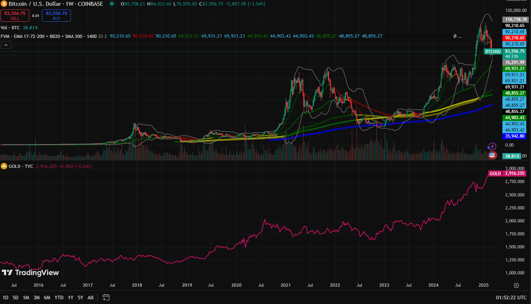This screenshot has width=531, height=304.
Task: Click the SELL 83,556.75 button
Action: [15, 16]
